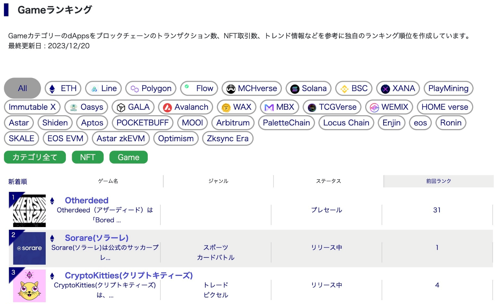Image resolution: width=499 pixels, height=304 pixels.
Task: Filter by Immutable X chain
Action: (32, 107)
